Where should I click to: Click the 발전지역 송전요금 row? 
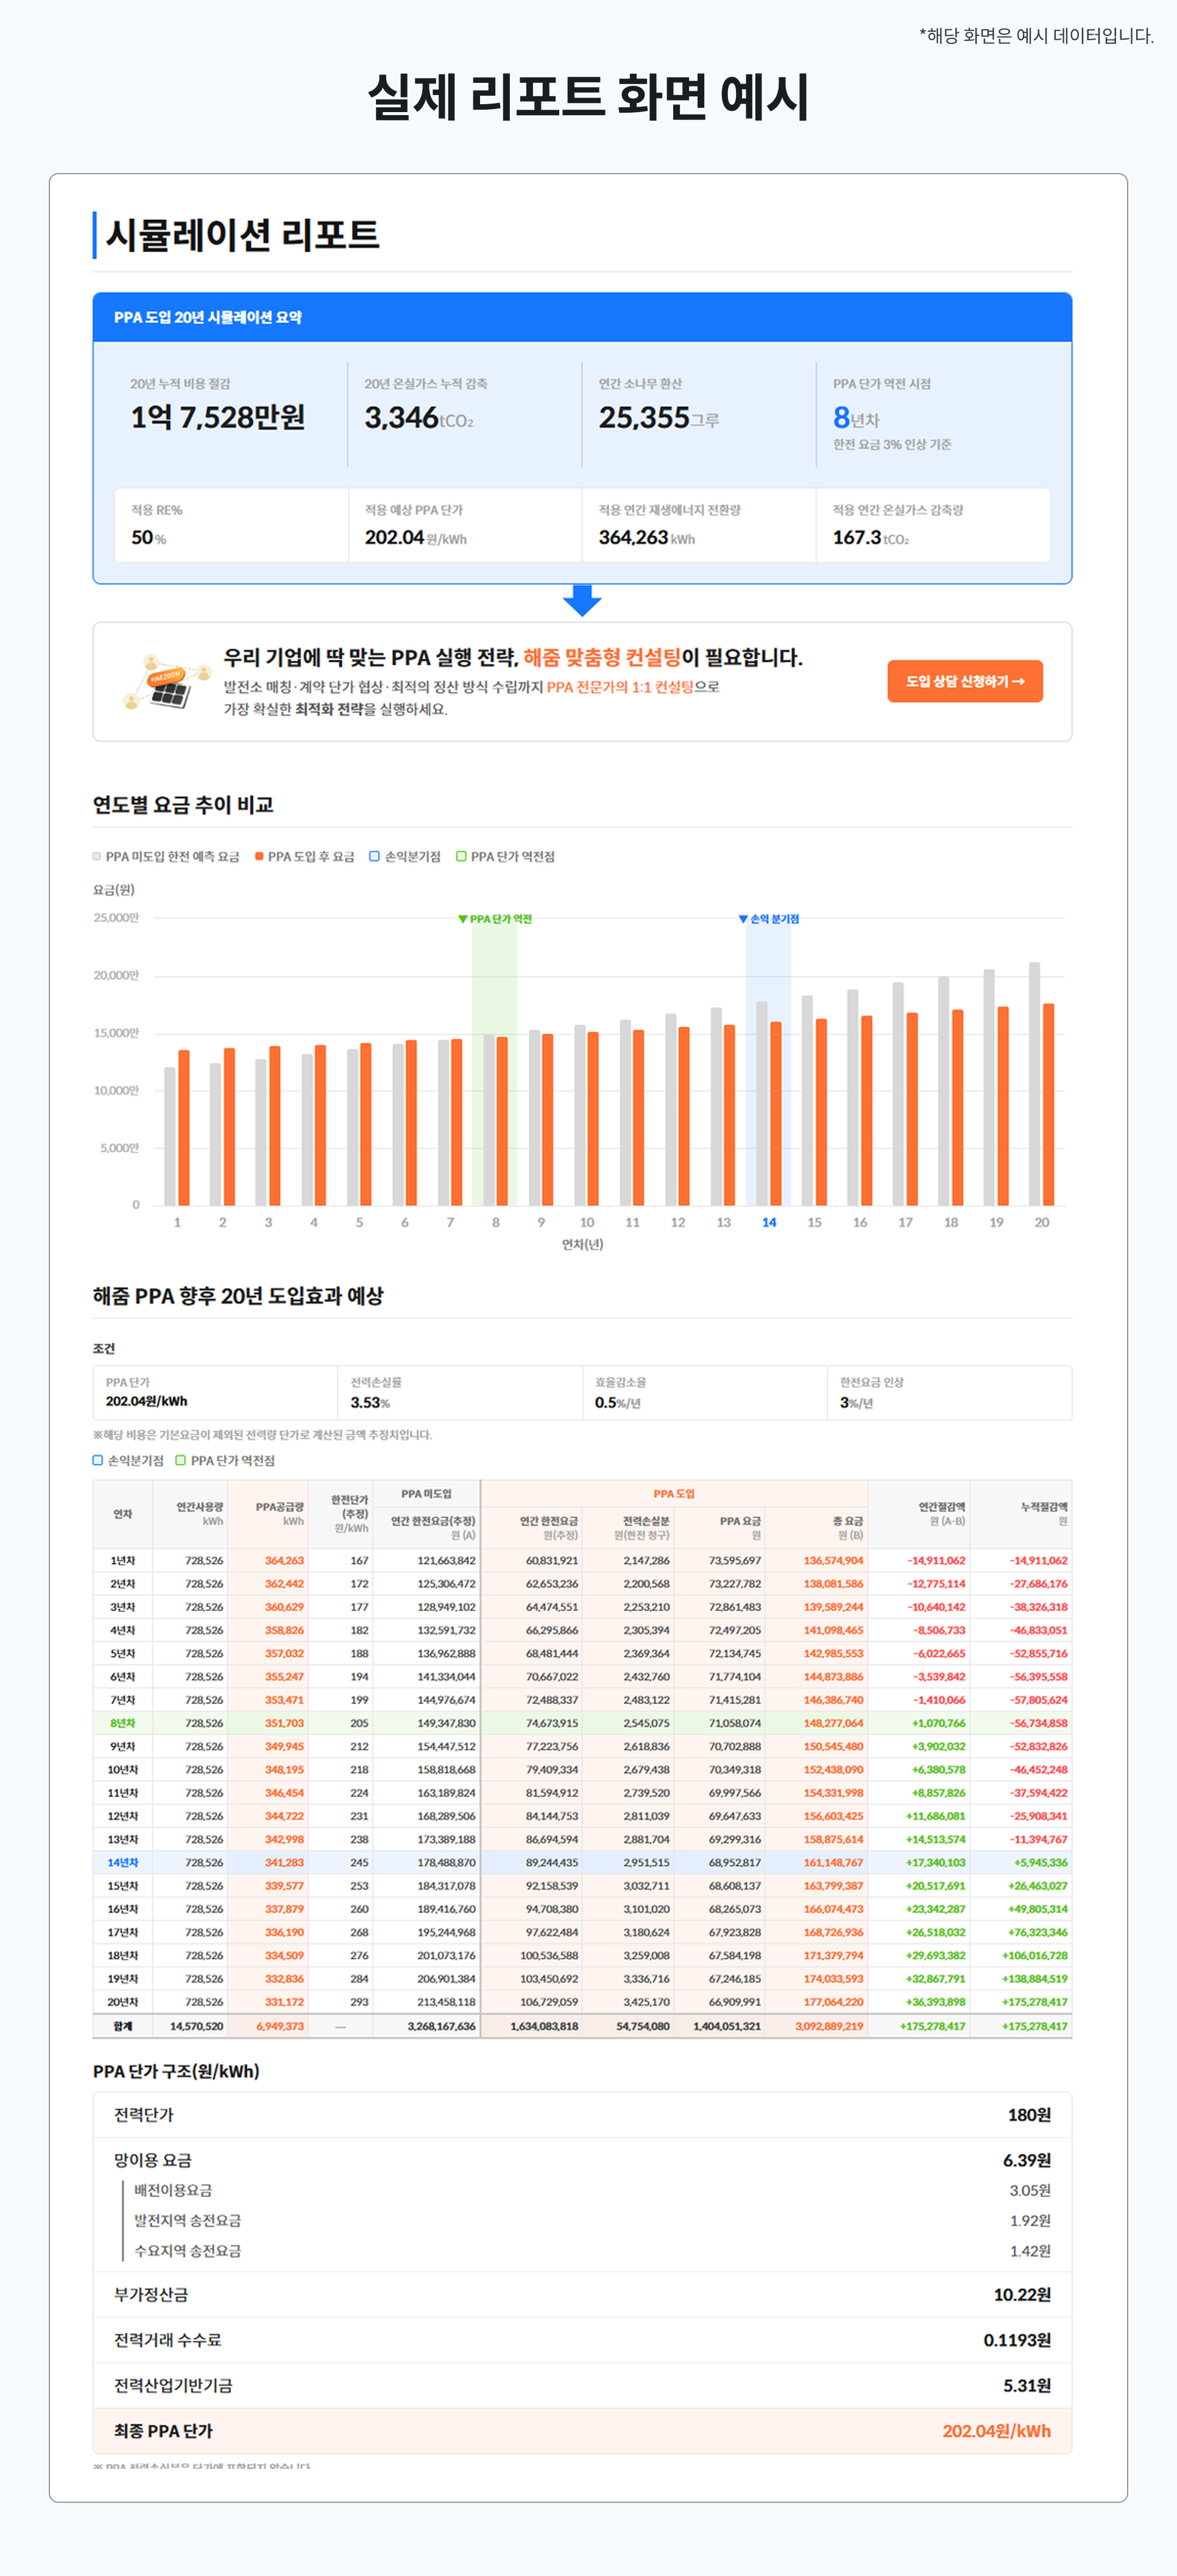582,2220
